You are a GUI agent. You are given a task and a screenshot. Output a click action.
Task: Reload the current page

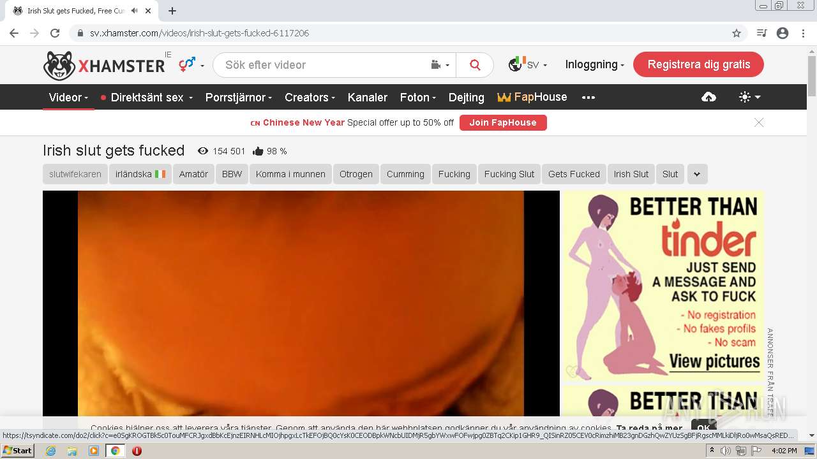pyautogui.click(x=55, y=33)
